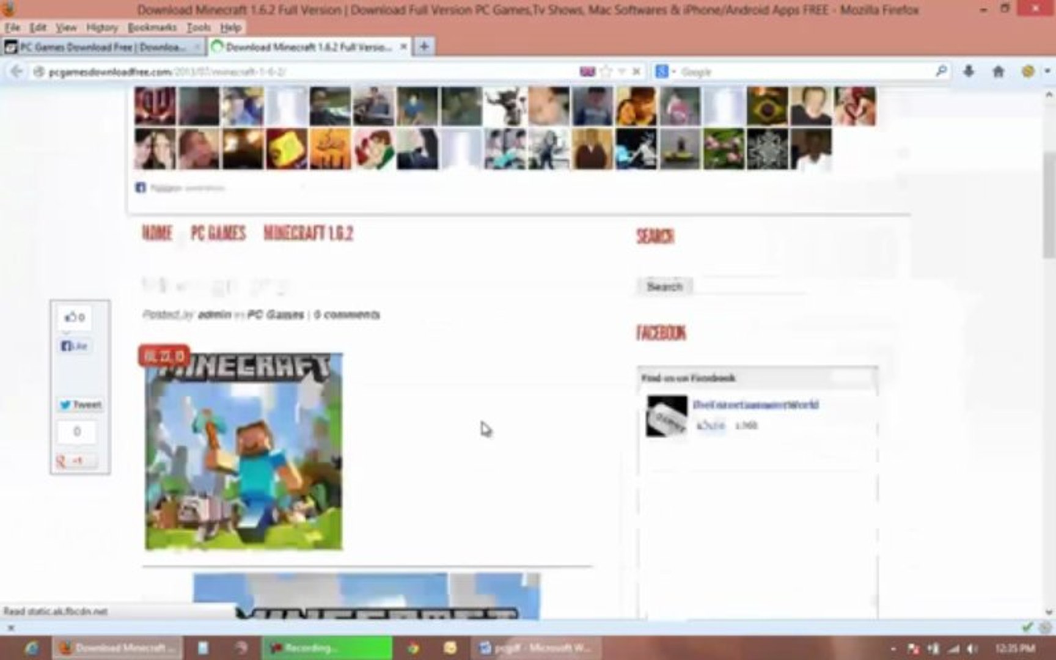The height and width of the screenshot is (660, 1056).
Task: Click the HOME navigation link
Action: [x=157, y=233]
